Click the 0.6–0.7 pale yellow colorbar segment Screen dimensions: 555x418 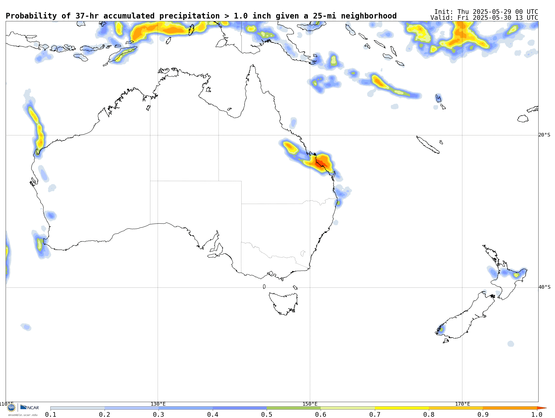point(348,408)
